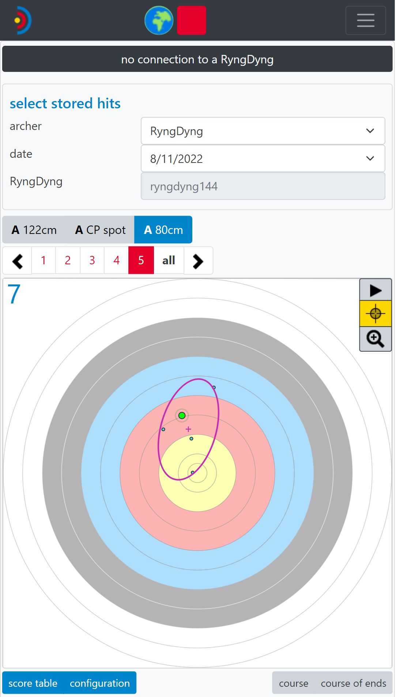
Task: Click the magnifier zoom-in icon
Action: [375, 339]
